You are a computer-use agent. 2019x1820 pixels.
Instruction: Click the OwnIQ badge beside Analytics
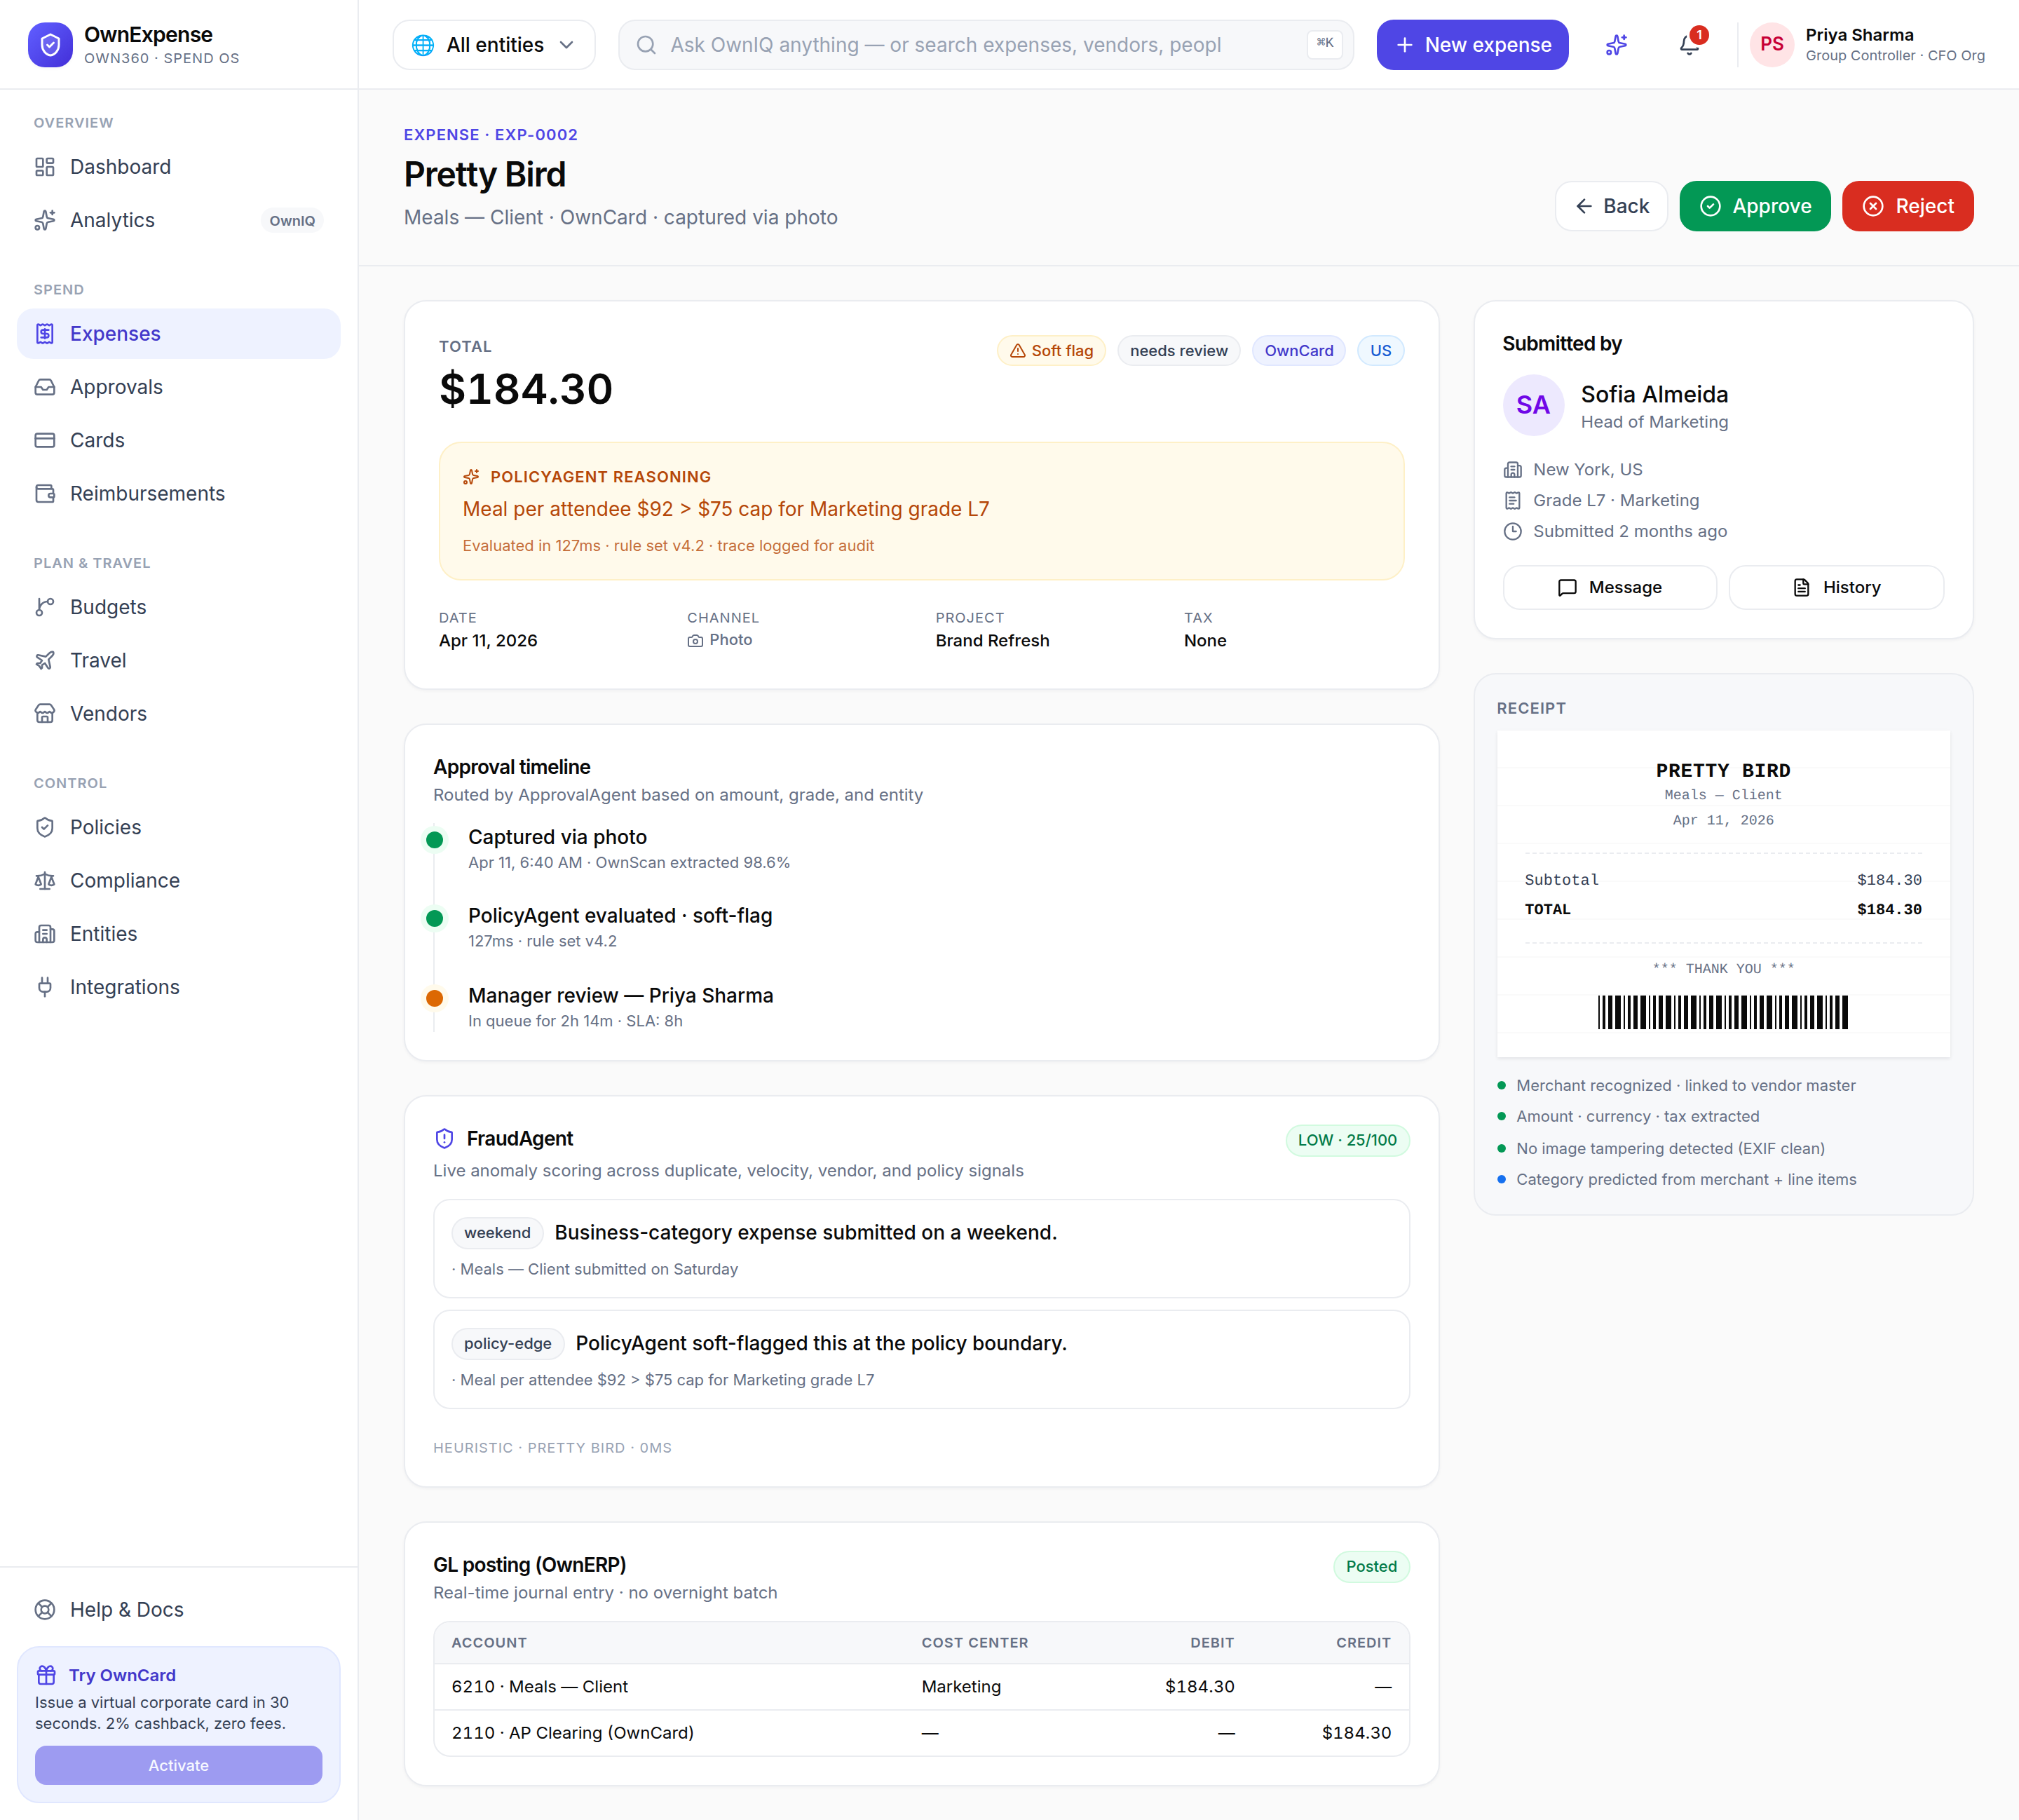pos(292,221)
